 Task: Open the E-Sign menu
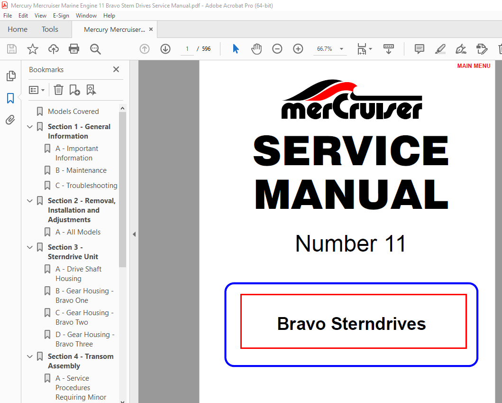point(61,15)
